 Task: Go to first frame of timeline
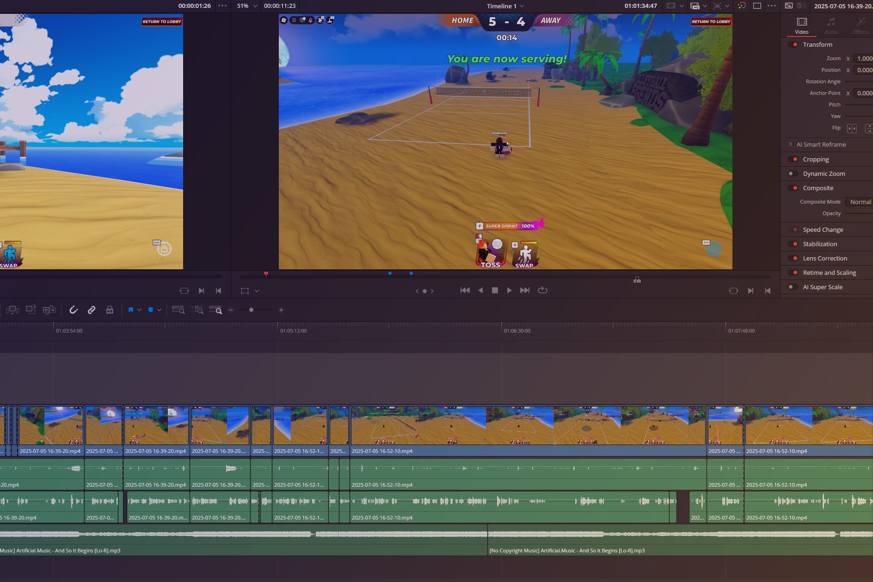pyautogui.click(x=465, y=290)
